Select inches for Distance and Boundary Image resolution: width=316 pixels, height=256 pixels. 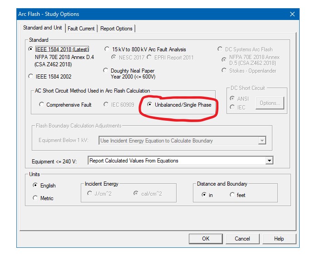click(204, 195)
